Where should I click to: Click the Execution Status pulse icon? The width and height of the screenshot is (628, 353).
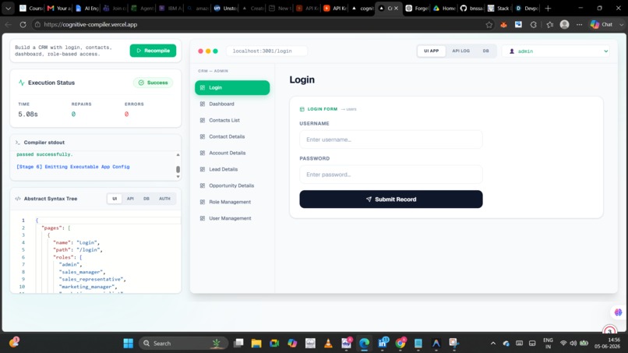22,83
